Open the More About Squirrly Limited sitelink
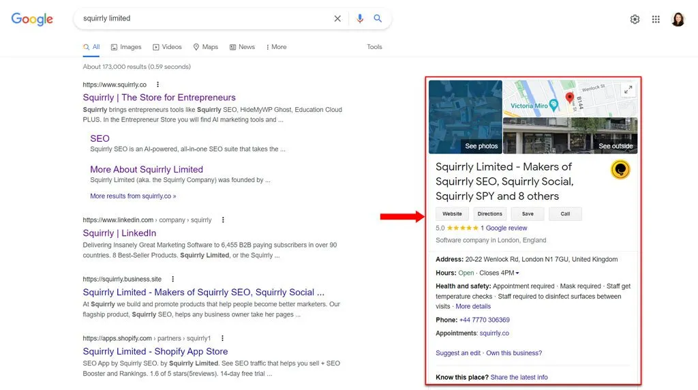Screen dimensions: 698x390 click(x=147, y=170)
